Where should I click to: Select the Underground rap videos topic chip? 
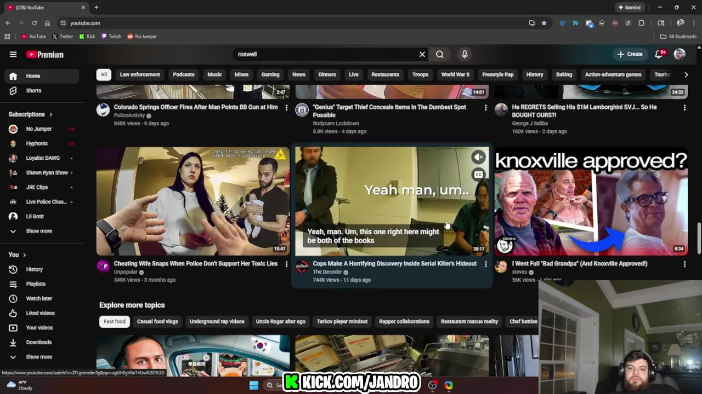(x=217, y=322)
